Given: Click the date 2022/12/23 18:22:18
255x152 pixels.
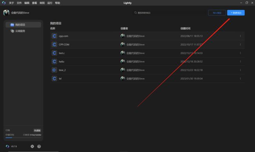Looking at the screenshot, I should pyautogui.click(x=191, y=70).
